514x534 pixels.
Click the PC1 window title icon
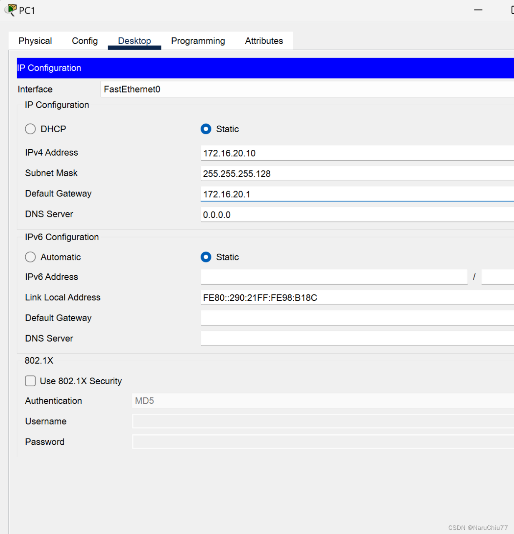coord(11,10)
